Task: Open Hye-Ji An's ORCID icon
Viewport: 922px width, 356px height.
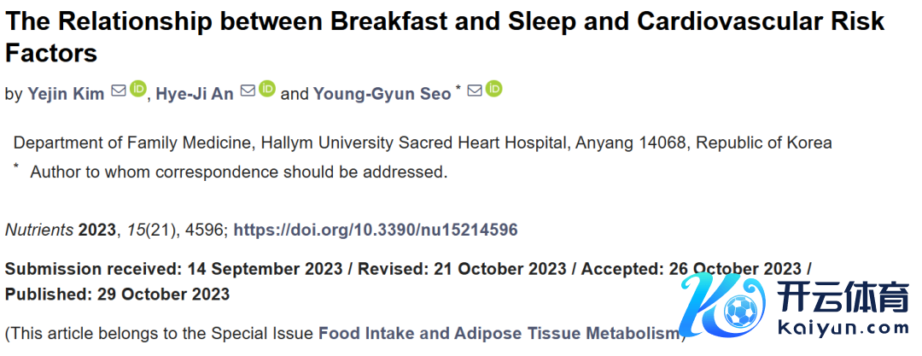Action: [267, 89]
